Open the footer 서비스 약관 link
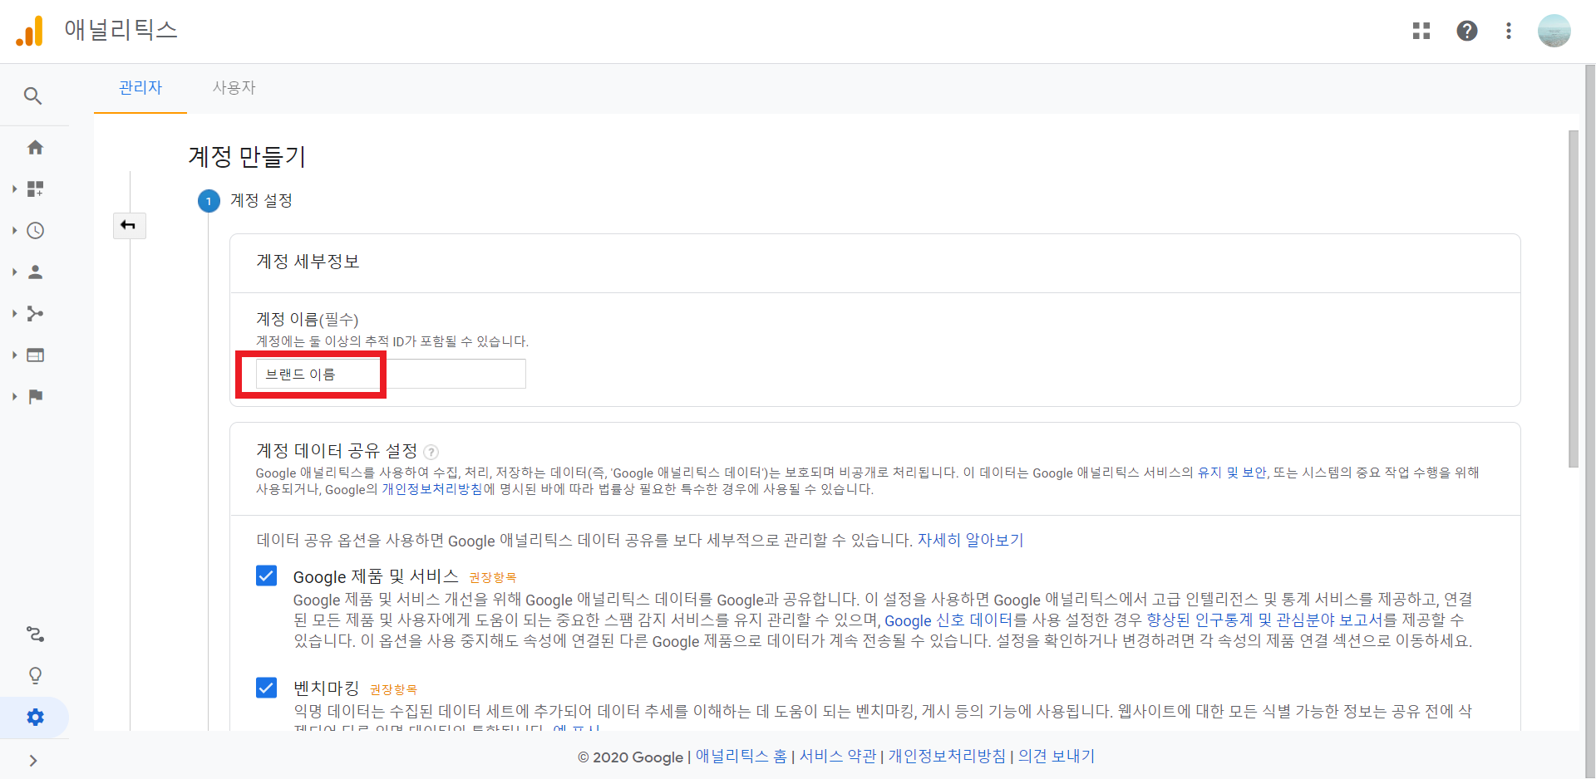Image resolution: width=1596 pixels, height=779 pixels. pyautogui.click(x=838, y=757)
